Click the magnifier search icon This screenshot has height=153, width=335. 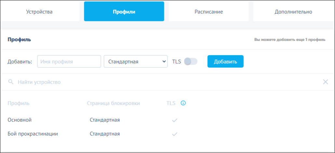11,82
